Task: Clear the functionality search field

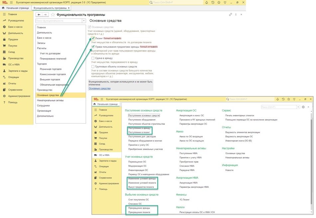Action: pyautogui.click(x=84, y=21)
